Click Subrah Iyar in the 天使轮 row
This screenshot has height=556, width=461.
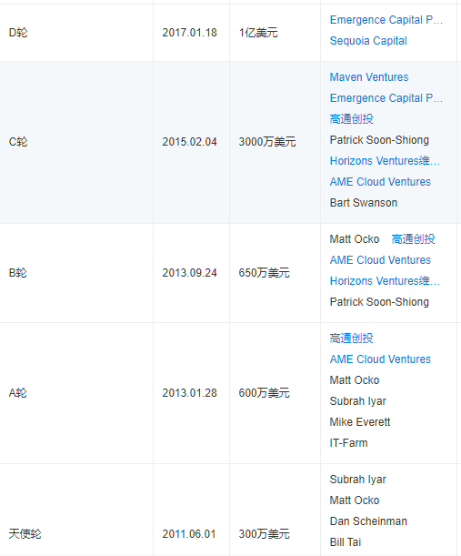point(358,480)
